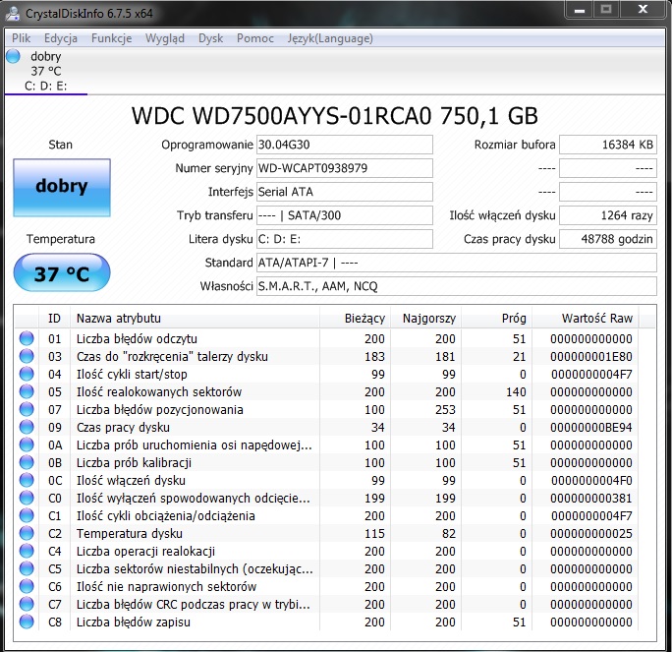Click the Tryb transferu field SATA/300

(x=345, y=215)
